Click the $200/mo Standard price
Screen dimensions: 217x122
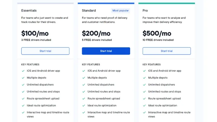[96, 33]
